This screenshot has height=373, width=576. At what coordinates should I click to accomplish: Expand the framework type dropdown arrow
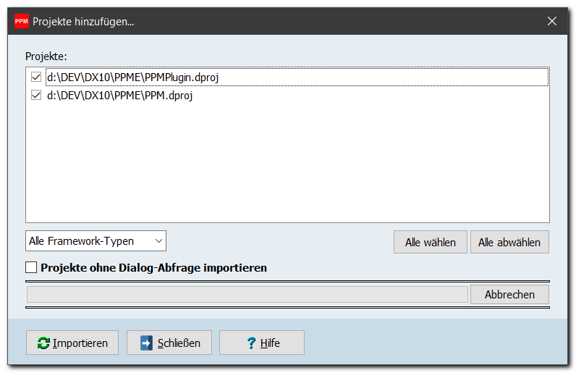(157, 240)
